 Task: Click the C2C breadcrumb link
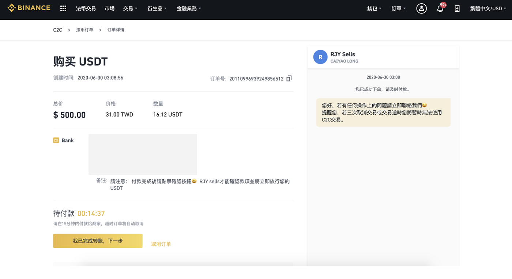(x=58, y=30)
